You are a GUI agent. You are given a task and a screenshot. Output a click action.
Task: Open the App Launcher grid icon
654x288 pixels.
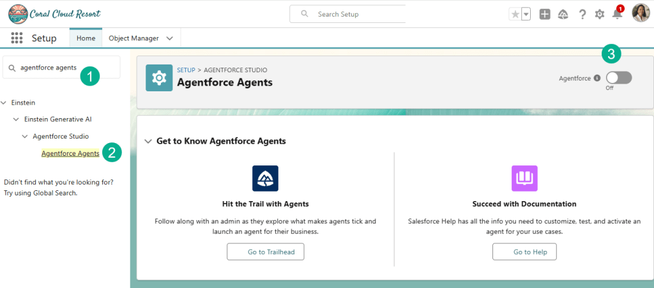click(17, 38)
